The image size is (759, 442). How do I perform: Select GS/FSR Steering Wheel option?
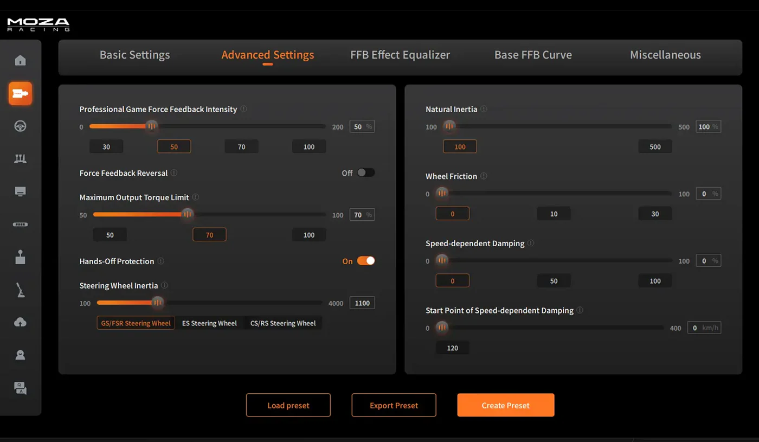coord(136,323)
